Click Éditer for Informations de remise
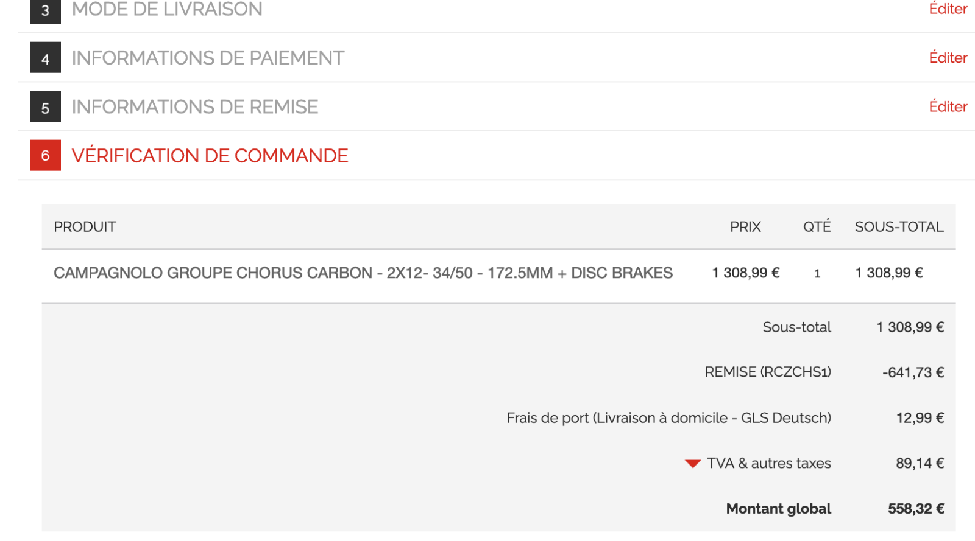 pyautogui.click(x=948, y=106)
